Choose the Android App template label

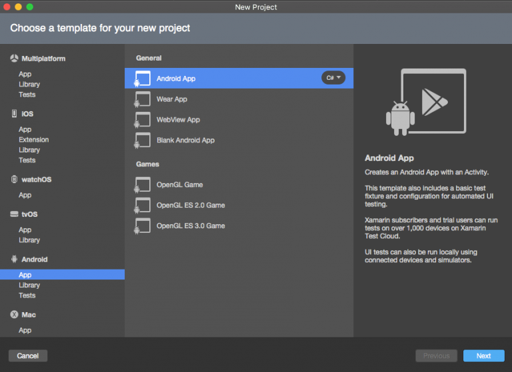coord(176,79)
